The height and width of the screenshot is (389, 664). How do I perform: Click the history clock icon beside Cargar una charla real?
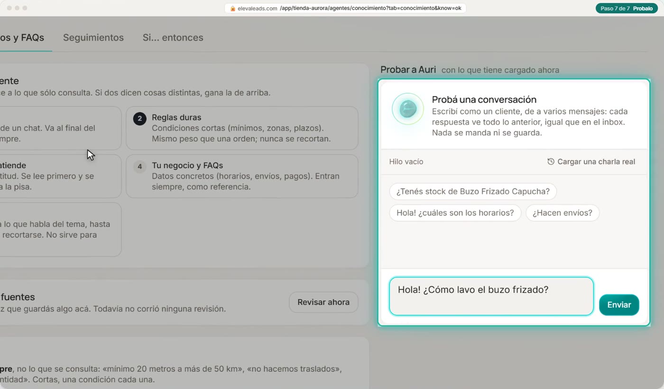click(551, 162)
